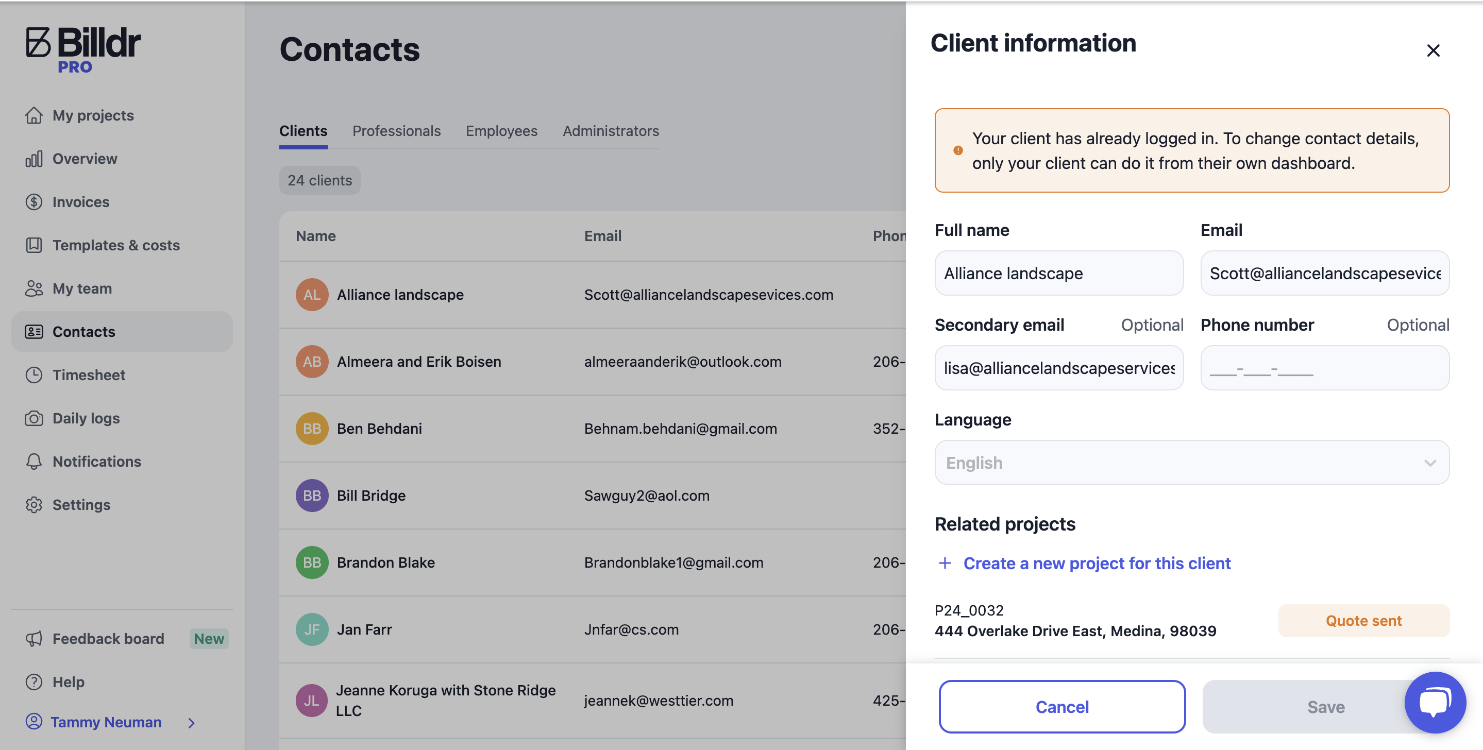
Task: Click the My projects home icon
Action: click(x=34, y=115)
